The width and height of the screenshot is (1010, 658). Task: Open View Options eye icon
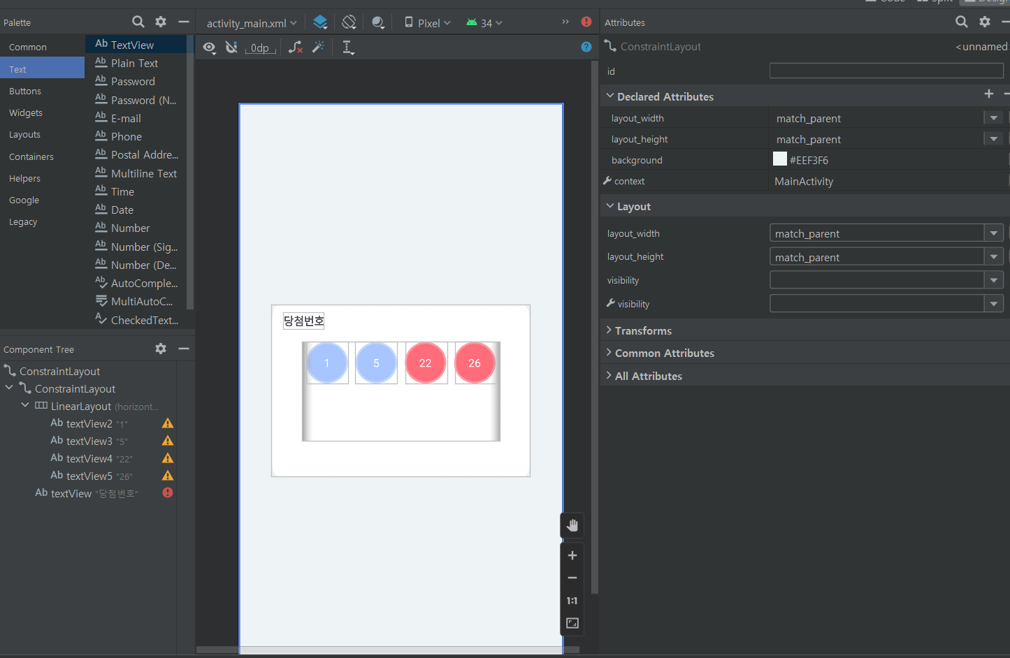click(209, 47)
